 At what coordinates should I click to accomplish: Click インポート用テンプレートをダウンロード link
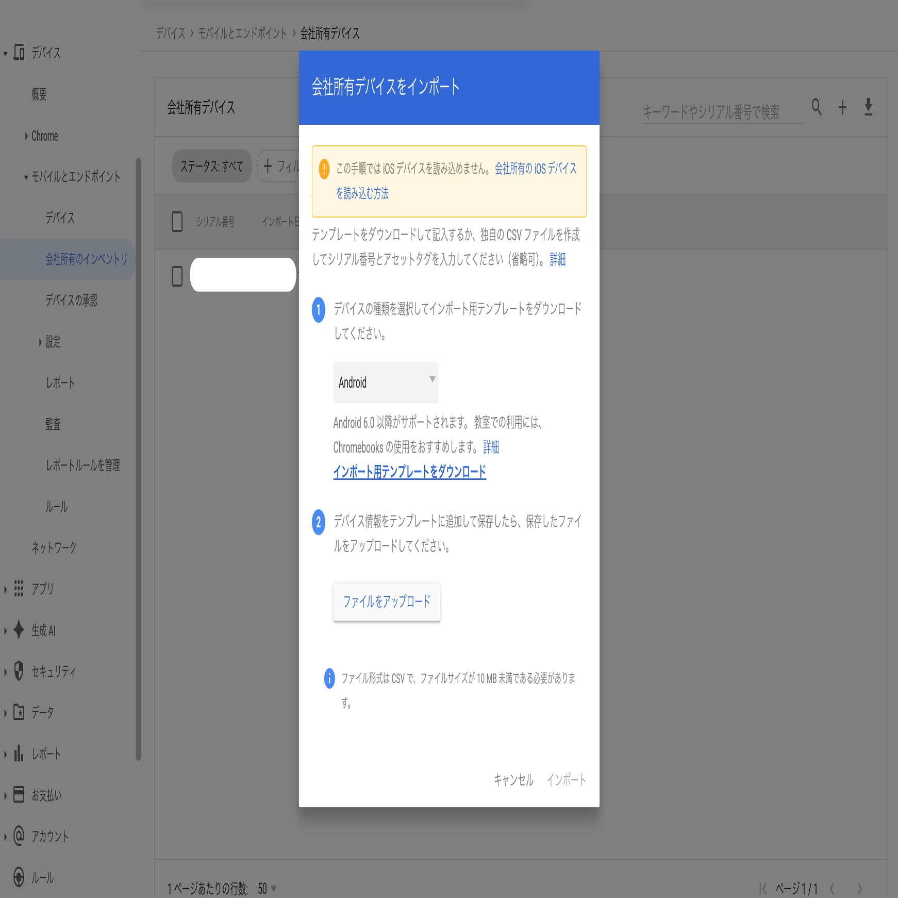tap(409, 471)
